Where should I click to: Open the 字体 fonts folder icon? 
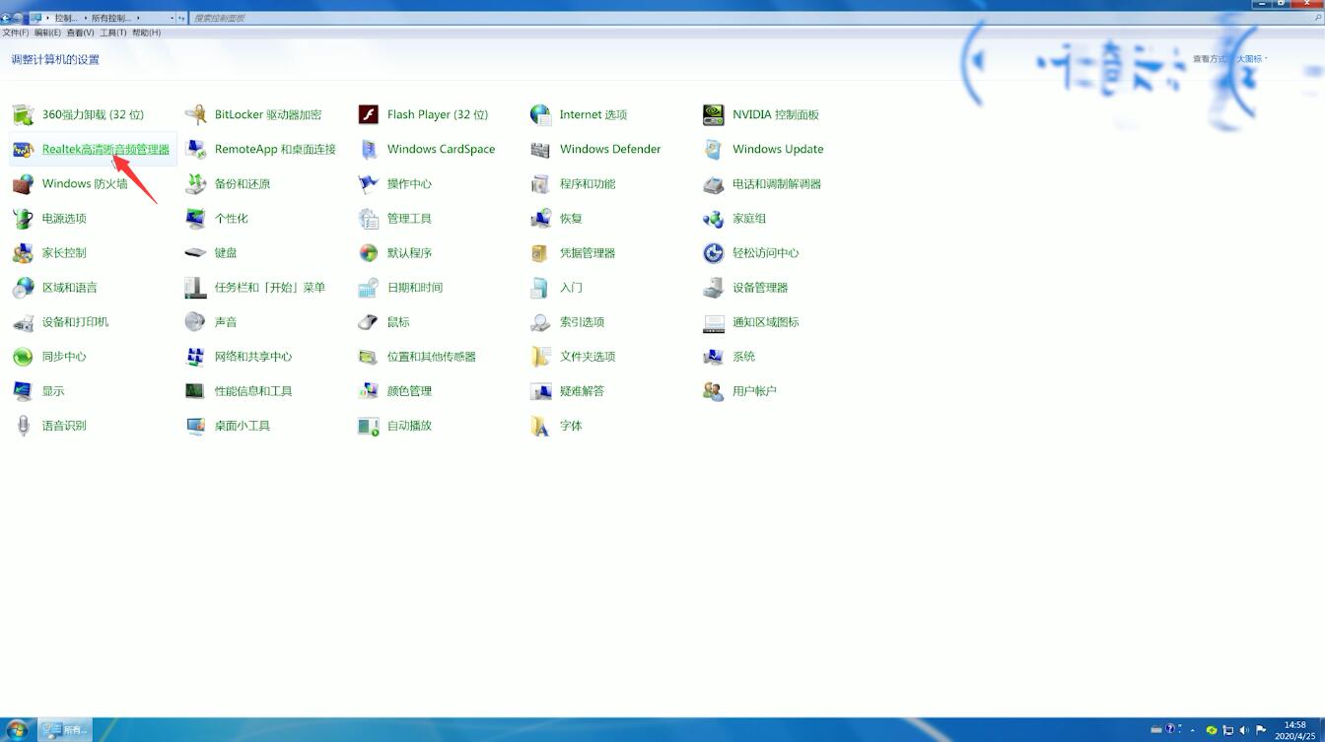pyautogui.click(x=541, y=426)
